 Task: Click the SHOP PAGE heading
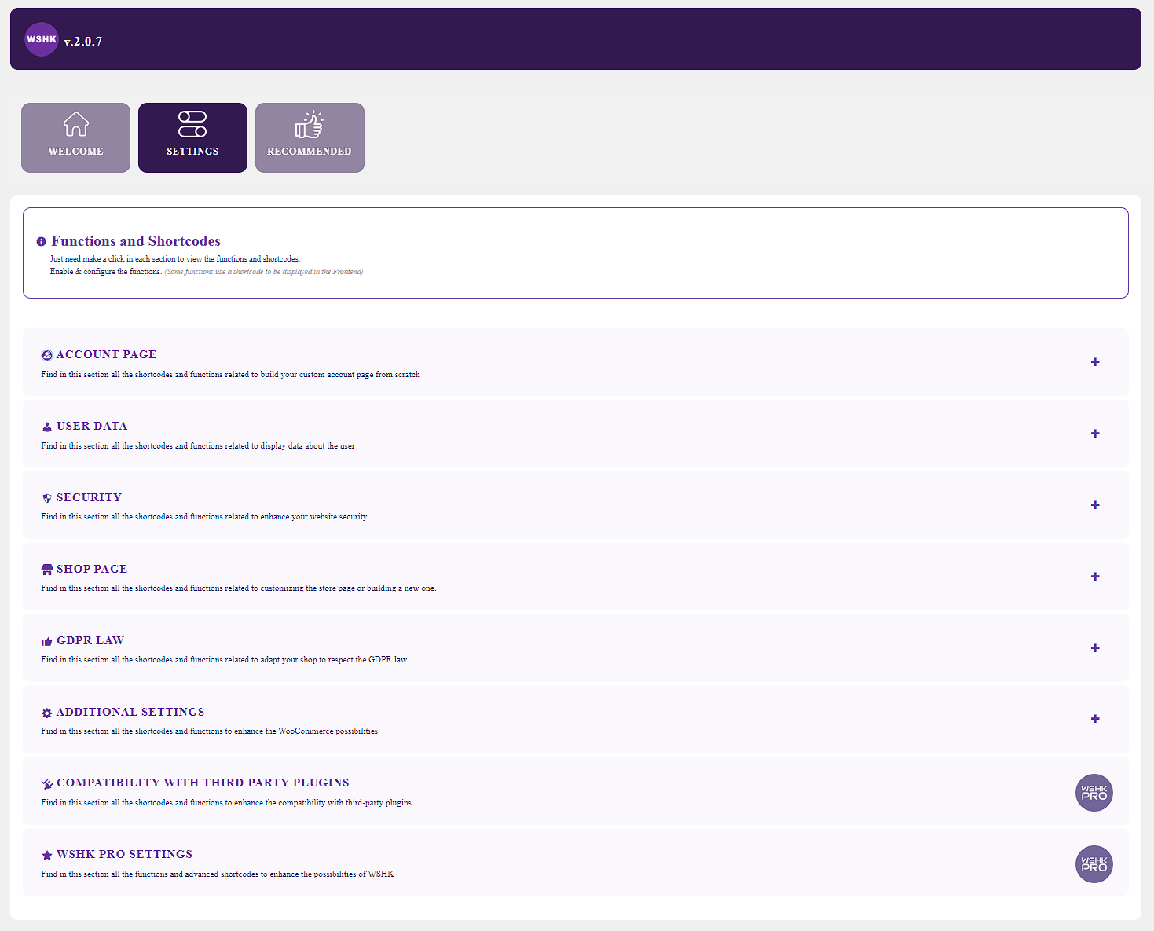pos(92,570)
